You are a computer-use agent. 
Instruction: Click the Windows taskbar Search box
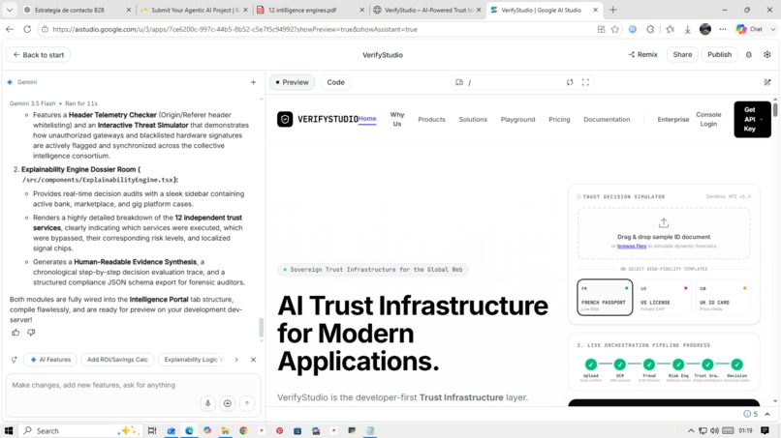(x=79, y=430)
